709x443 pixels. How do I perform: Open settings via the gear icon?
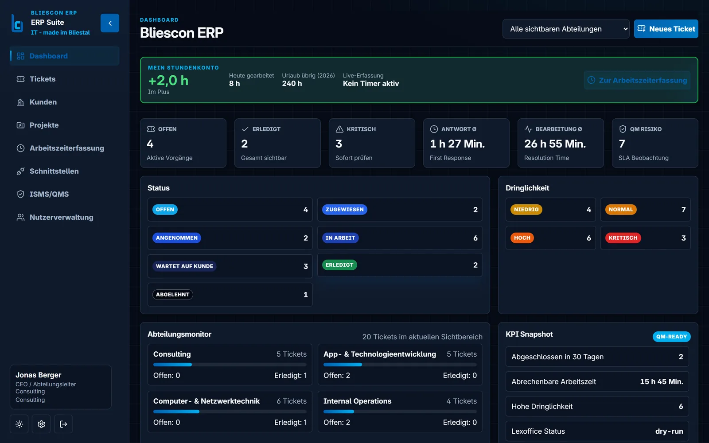[41, 424]
